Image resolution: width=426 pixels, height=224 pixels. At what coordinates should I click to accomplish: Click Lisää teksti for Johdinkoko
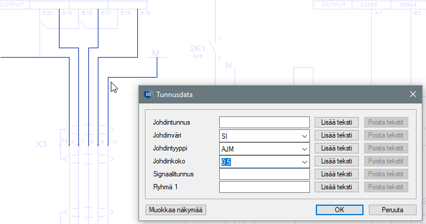(336, 161)
